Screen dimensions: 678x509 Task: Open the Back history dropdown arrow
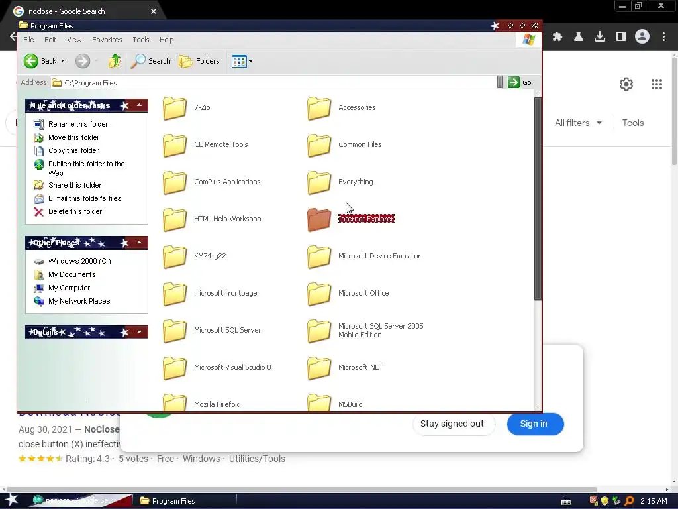coord(63,61)
